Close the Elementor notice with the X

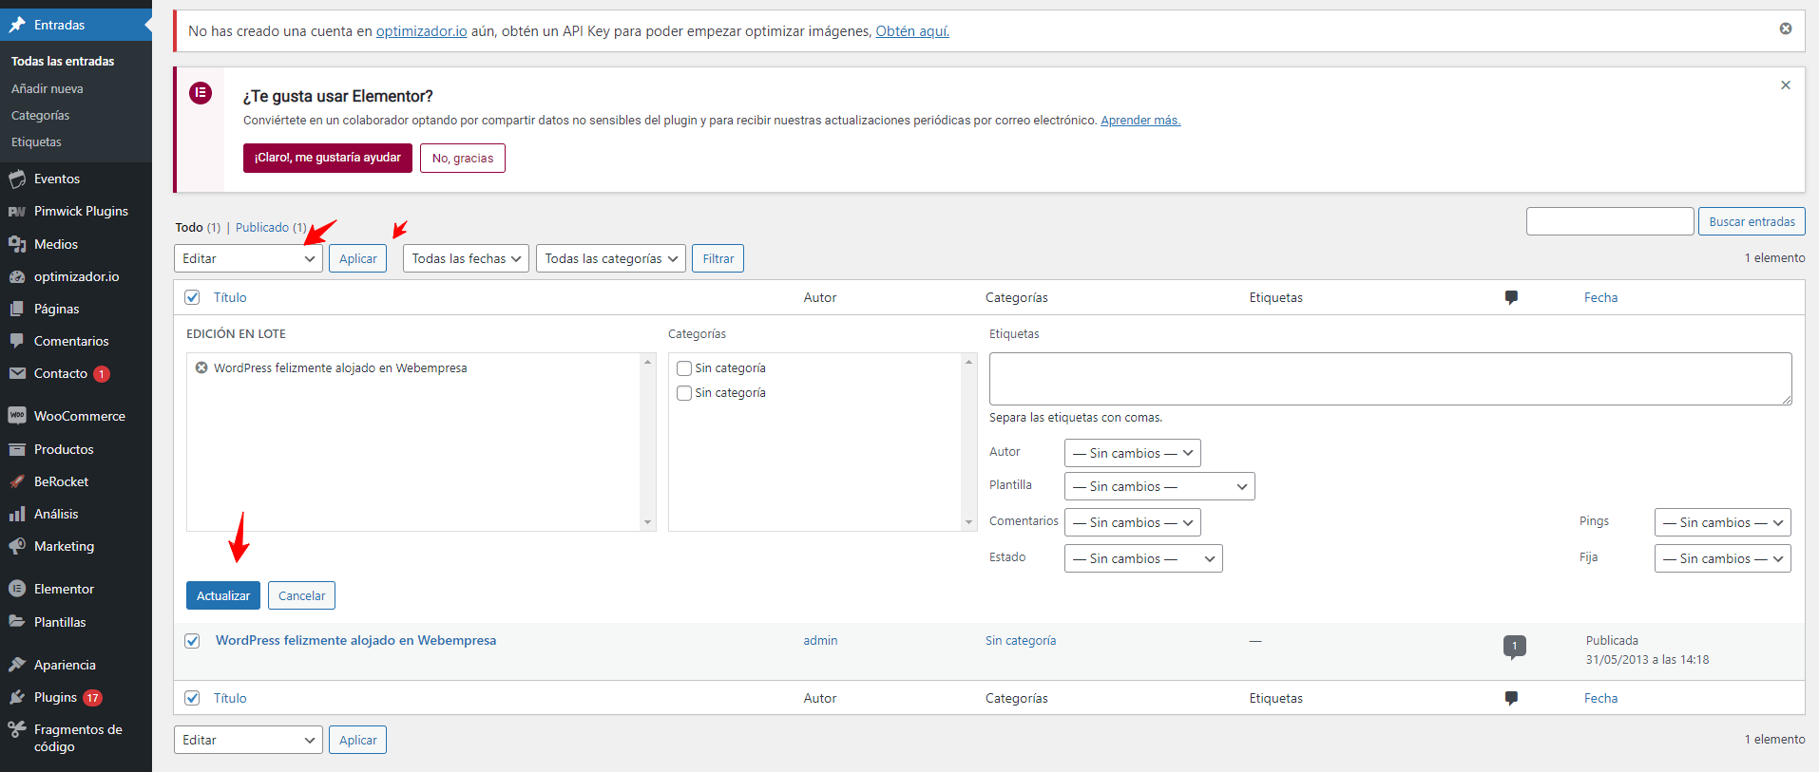(1786, 85)
